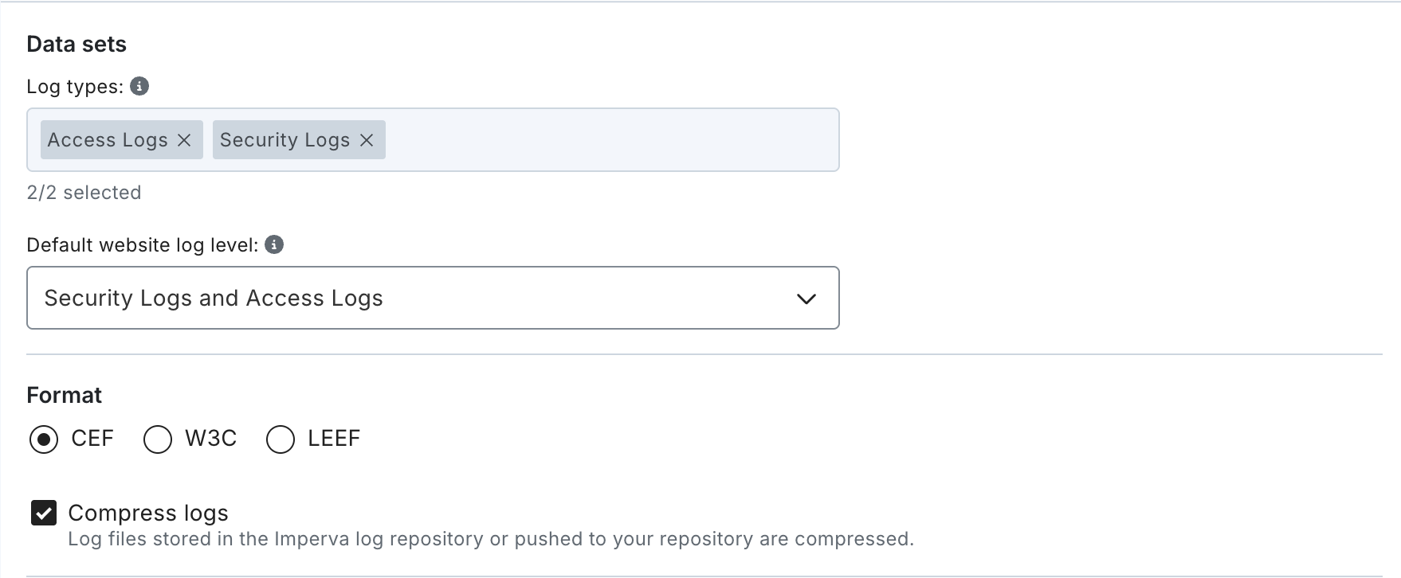The width and height of the screenshot is (1401, 578).
Task: Click the Access Logs tag
Action: tap(108, 139)
